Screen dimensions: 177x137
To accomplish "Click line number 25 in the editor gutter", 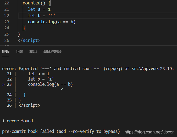I will [7, 34].
